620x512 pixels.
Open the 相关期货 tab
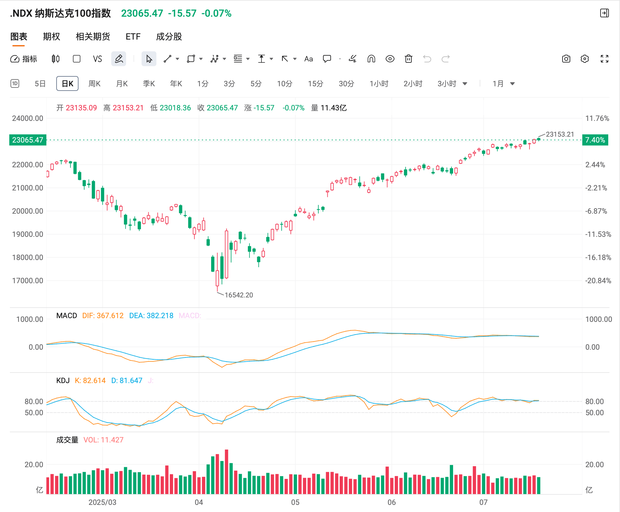(93, 36)
